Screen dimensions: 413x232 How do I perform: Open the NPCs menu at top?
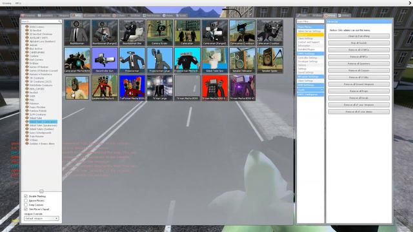pyautogui.click(x=18, y=3)
